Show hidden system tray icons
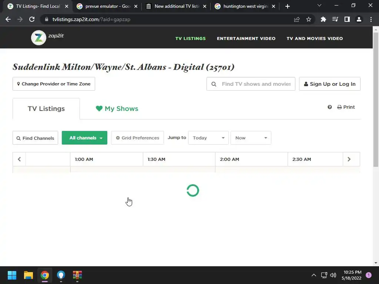The height and width of the screenshot is (284, 379). tap(314, 275)
